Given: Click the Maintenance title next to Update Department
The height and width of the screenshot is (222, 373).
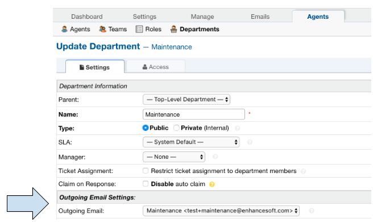Looking at the screenshot, I should pyautogui.click(x=172, y=47).
